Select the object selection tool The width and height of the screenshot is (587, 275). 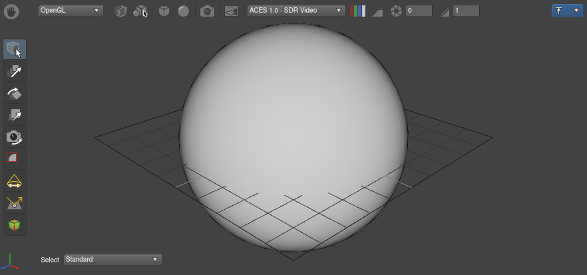(15, 49)
